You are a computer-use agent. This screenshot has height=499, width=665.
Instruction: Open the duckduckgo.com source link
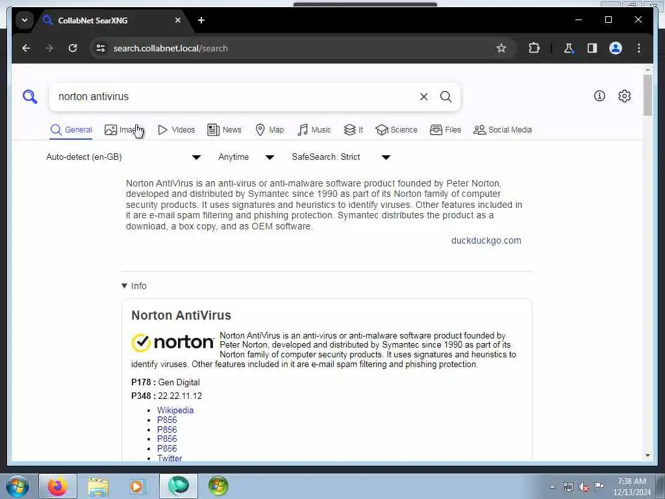(x=486, y=240)
